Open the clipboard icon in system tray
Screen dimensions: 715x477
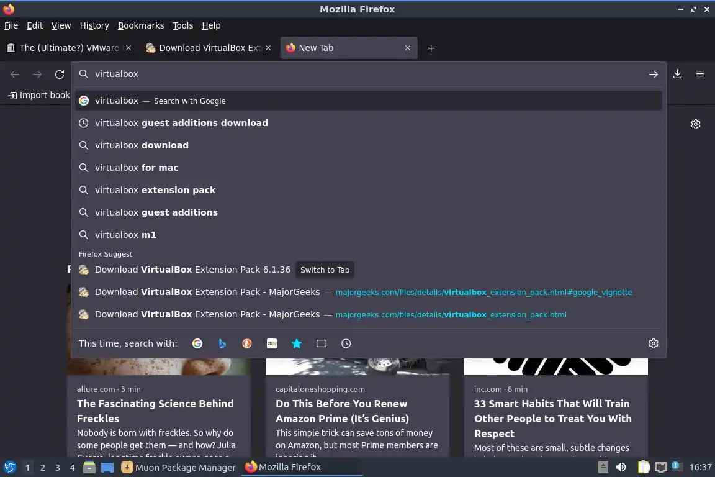[x=644, y=468]
